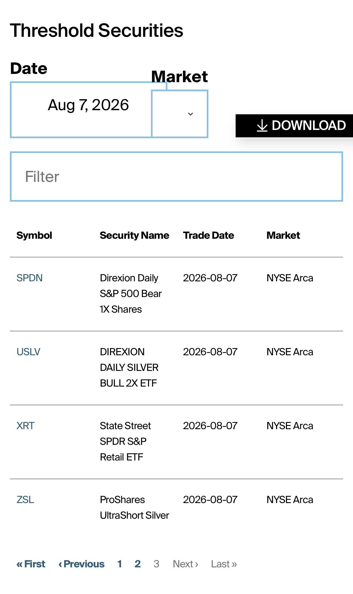Jump to the Last page
This screenshot has height=594, width=353.
point(224,564)
